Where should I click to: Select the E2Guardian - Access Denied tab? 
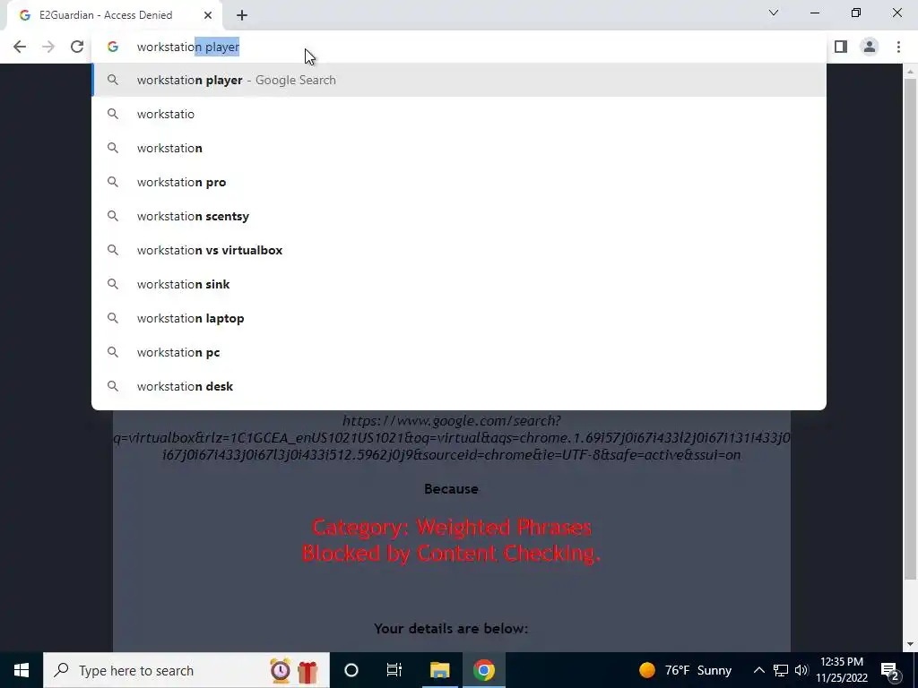pos(115,16)
